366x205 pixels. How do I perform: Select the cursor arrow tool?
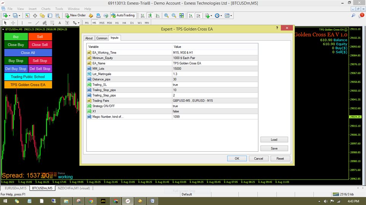pyautogui.click(x=5, y=23)
